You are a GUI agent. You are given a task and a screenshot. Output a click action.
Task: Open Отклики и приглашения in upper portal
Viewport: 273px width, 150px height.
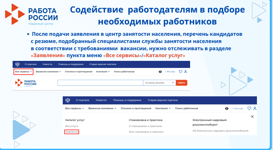click(x=79, y=72)
